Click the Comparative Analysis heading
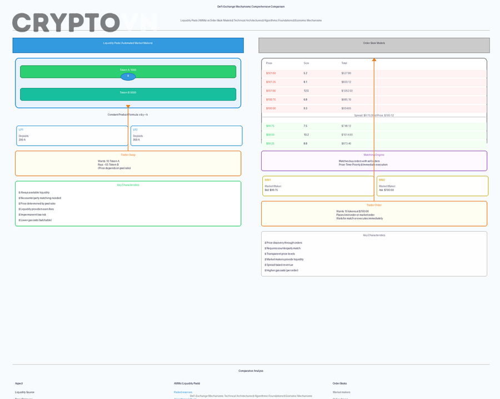 (x=251, y=371)
